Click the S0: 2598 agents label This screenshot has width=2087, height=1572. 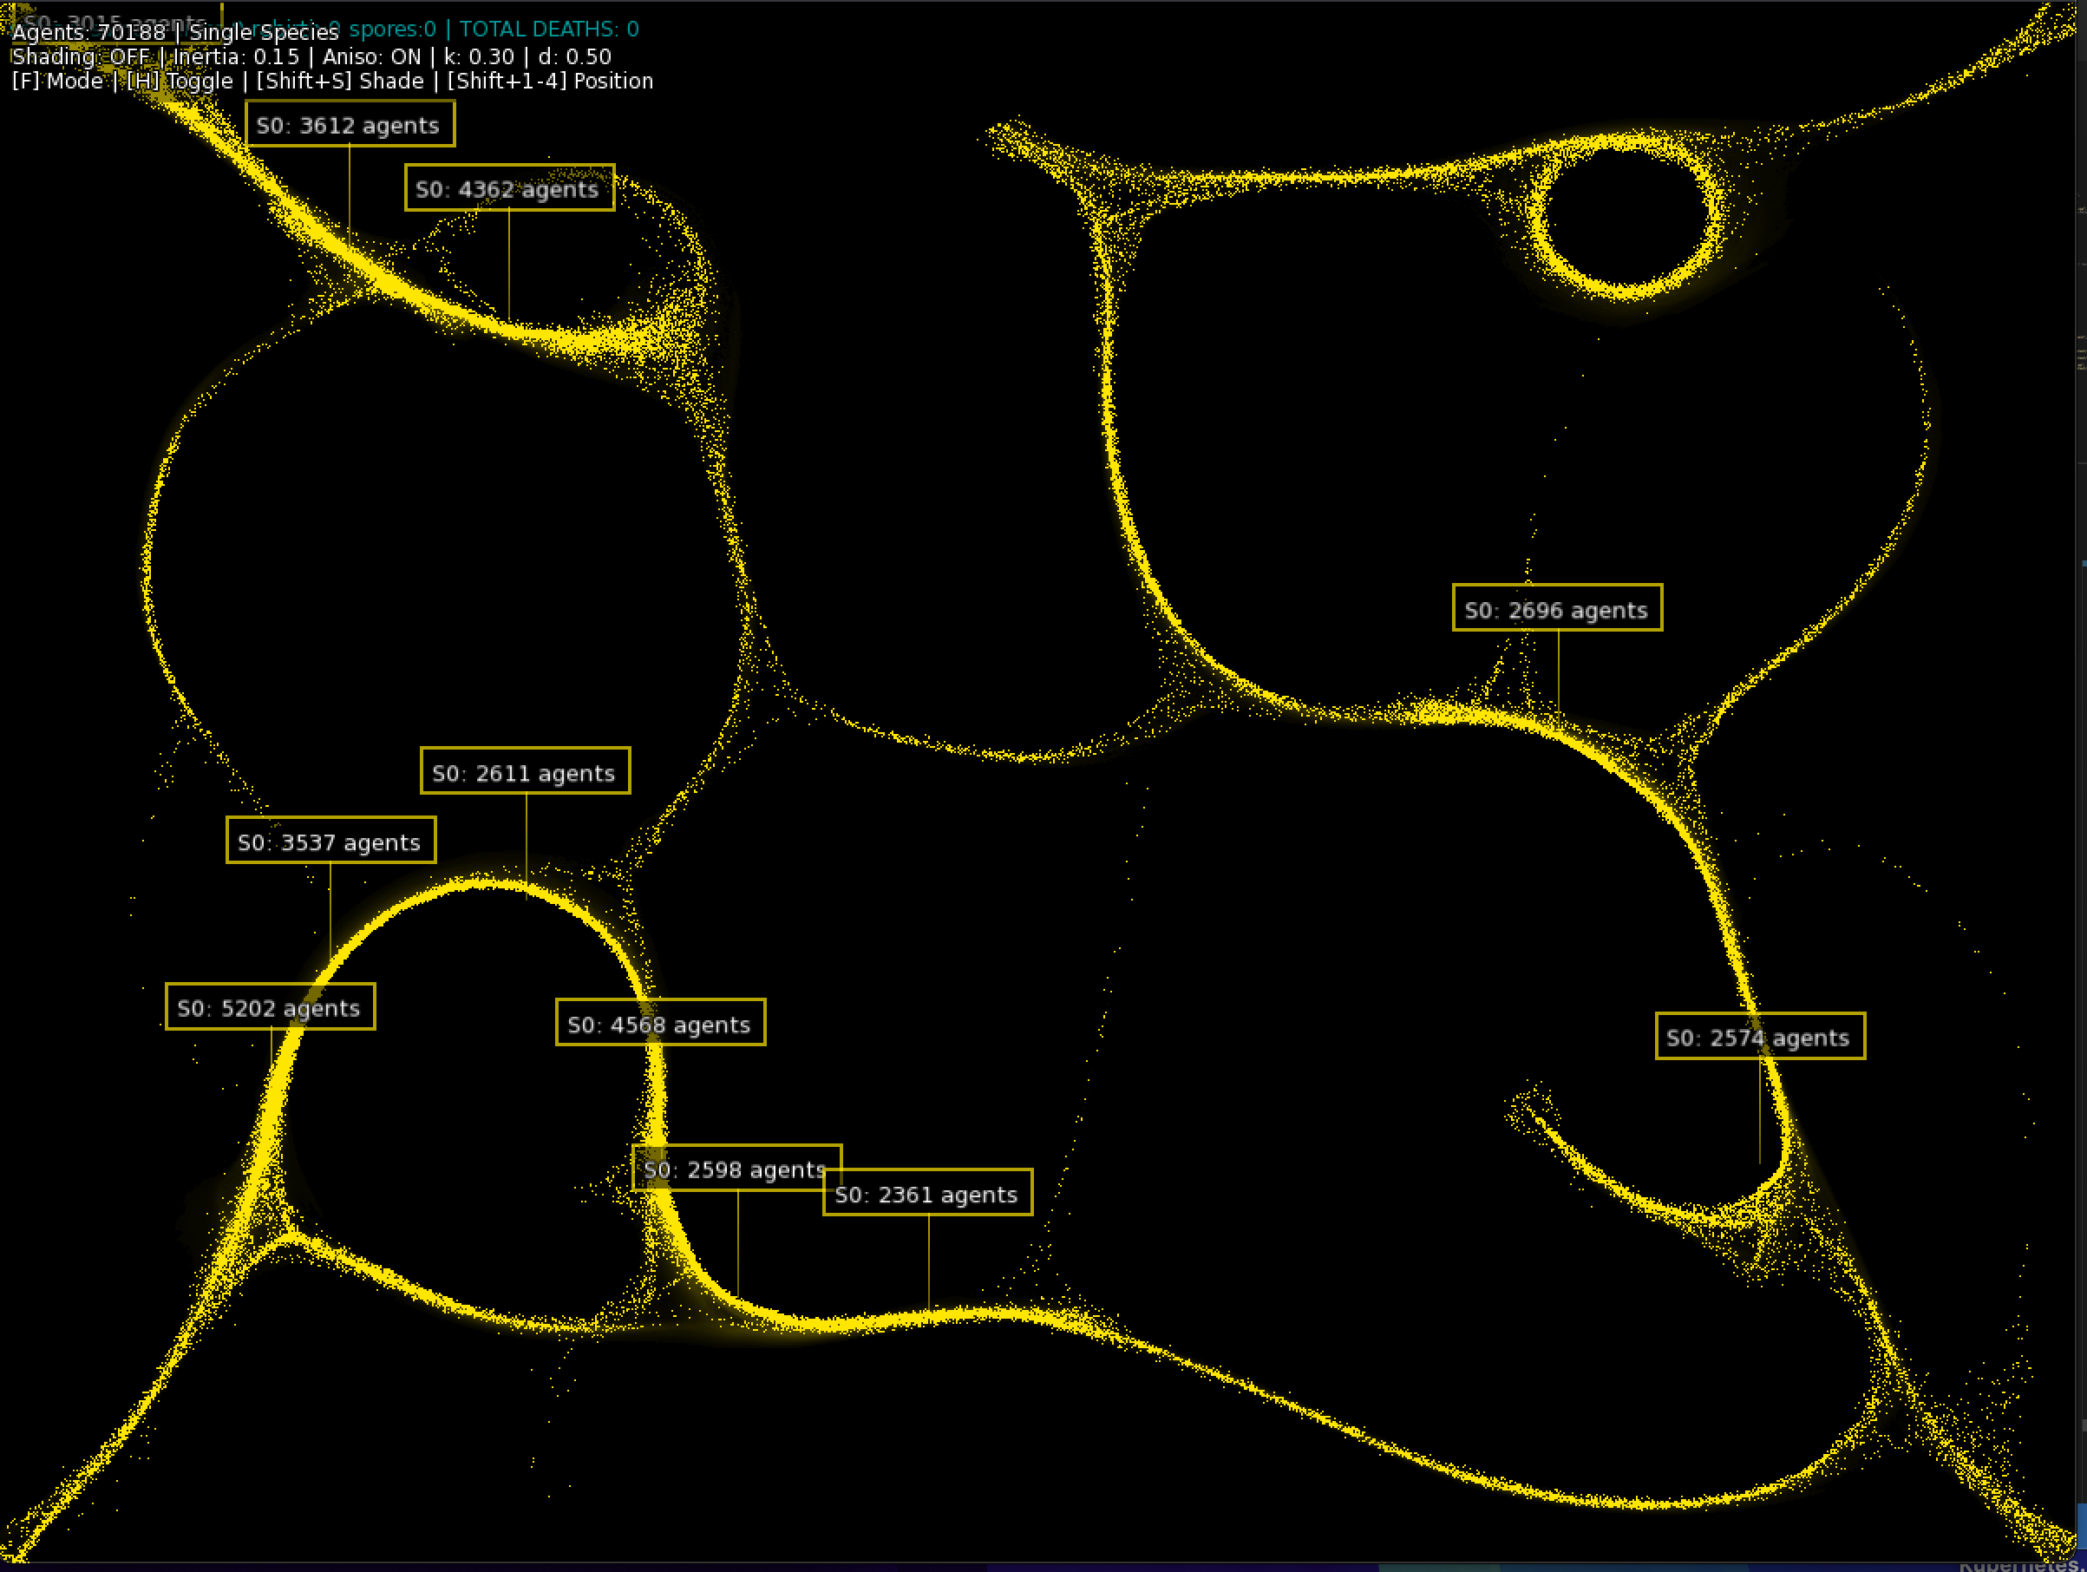tap(736, 1168)
